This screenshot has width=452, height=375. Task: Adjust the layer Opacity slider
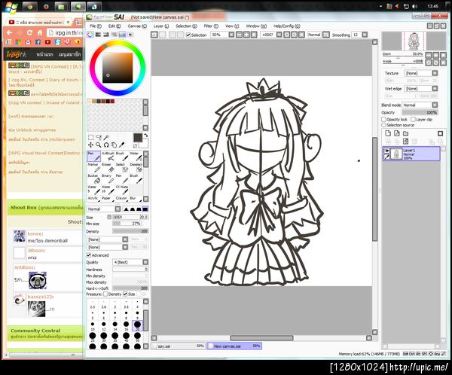coord(420,112)
